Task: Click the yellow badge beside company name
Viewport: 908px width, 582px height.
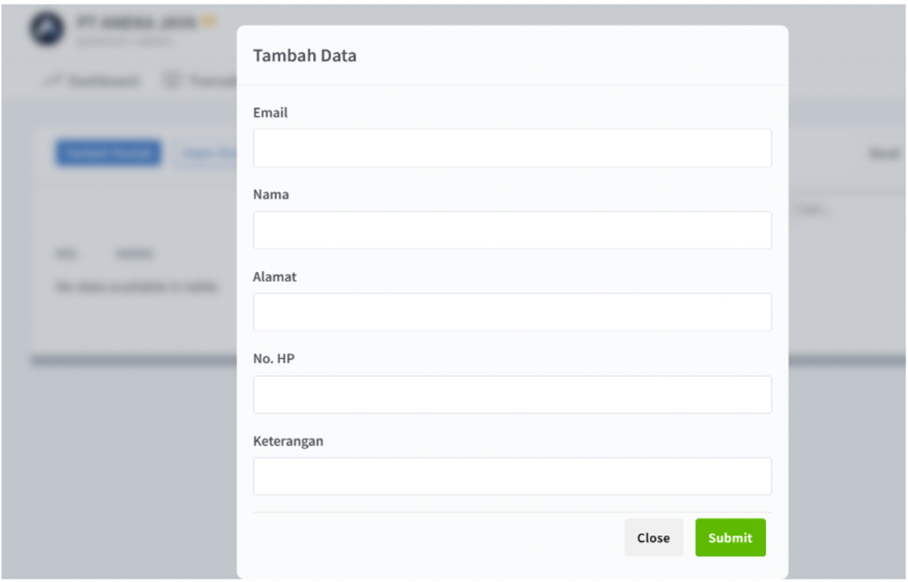Action: [208, 21]
